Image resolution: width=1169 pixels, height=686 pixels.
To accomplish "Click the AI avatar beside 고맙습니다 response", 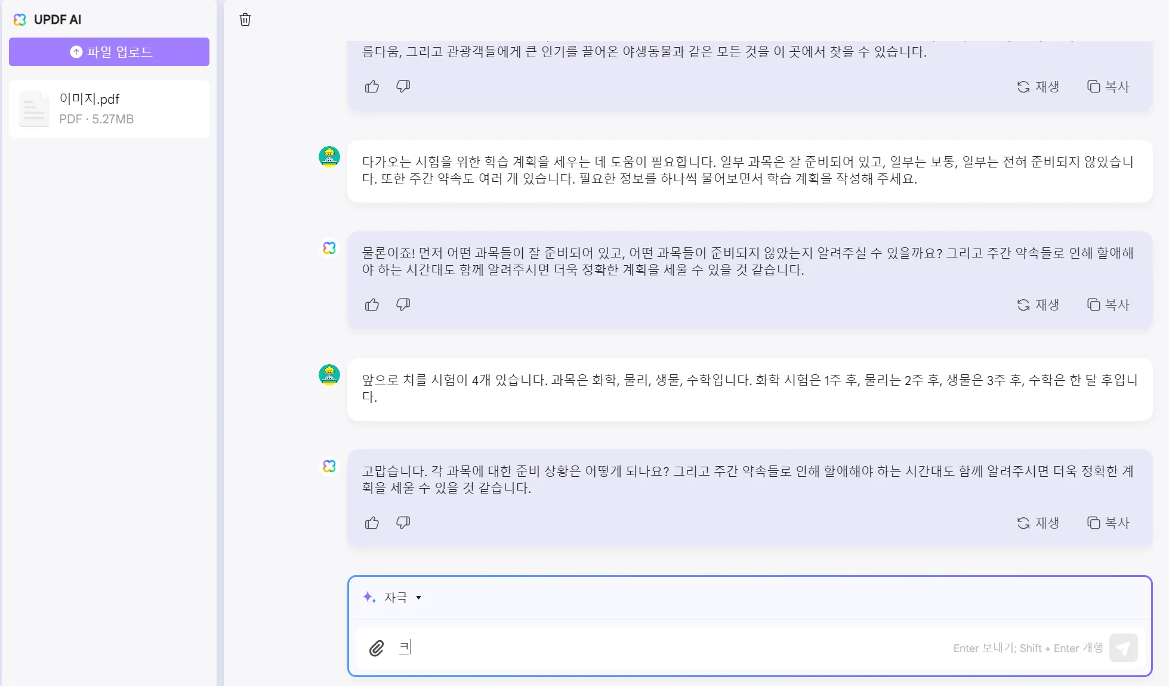I will pos(329,466).
